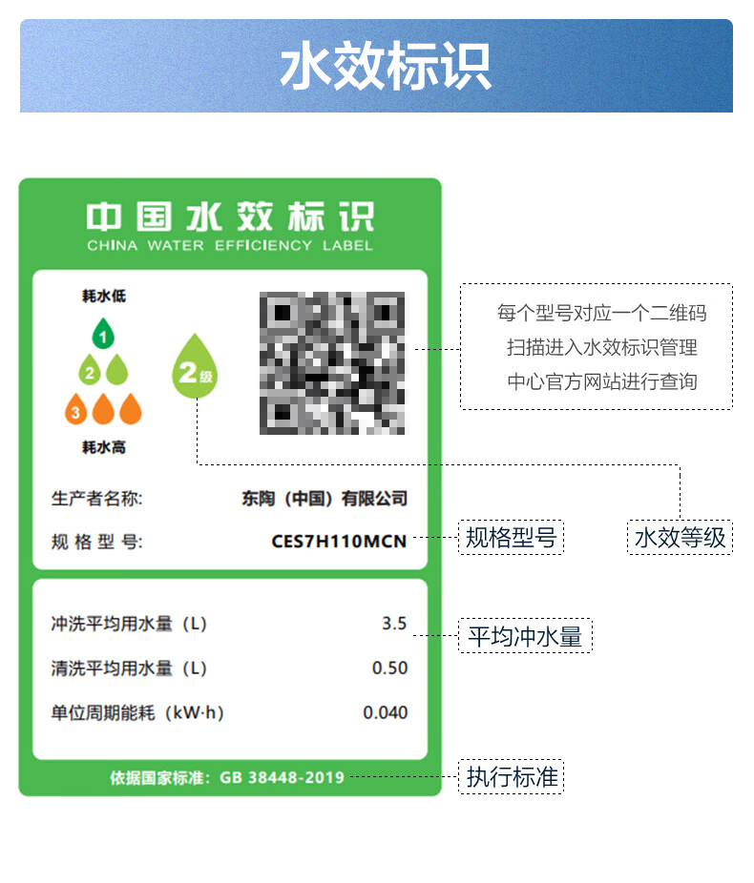Click the green level 1 water drop
Viewport: 754px width, 883px height.
pyautogui.click(x=103, y=334)
